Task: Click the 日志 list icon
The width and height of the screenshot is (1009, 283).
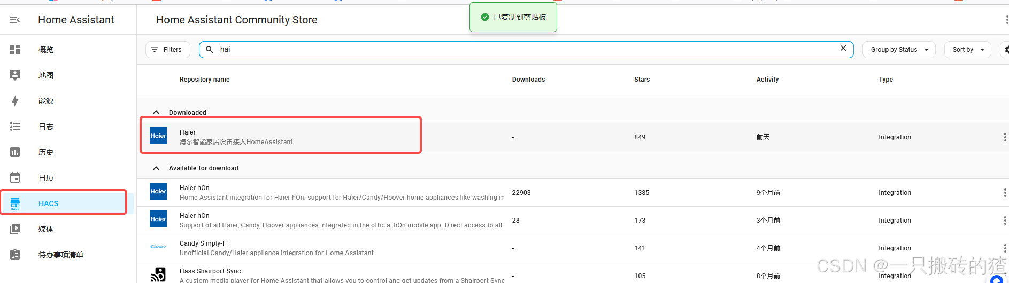Action: coord(15,127)
